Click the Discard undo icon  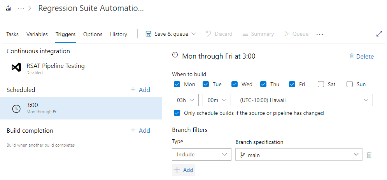coord(208,34)
